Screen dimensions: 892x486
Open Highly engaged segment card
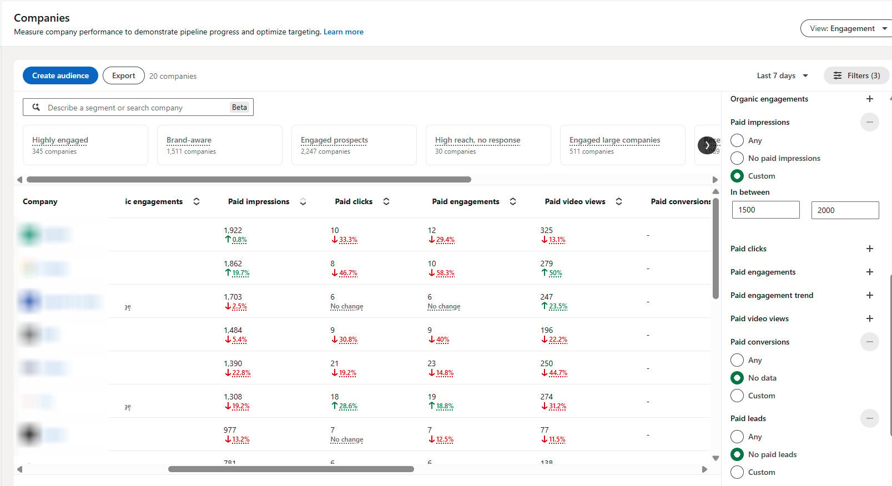[85, 145]
